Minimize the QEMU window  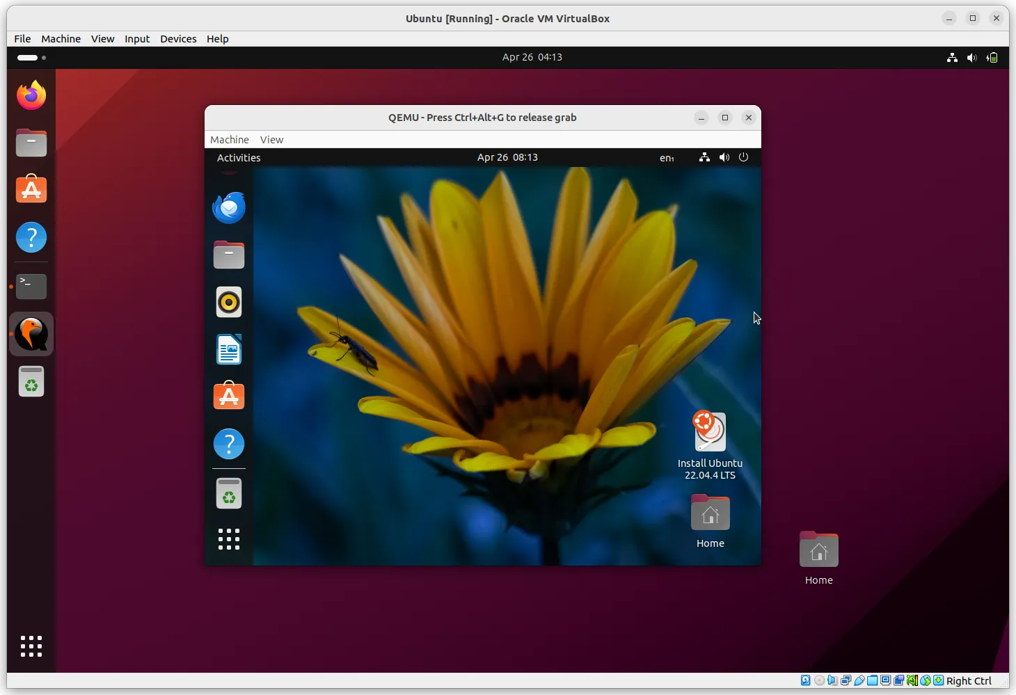tap(701, 118)
